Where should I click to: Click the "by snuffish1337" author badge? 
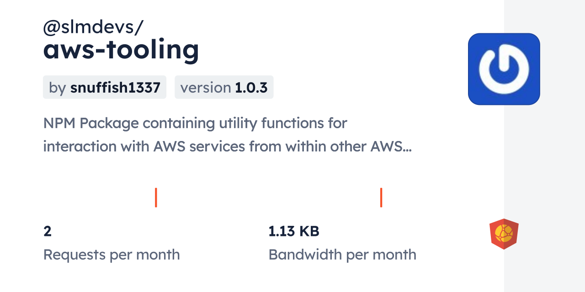click(104, 88)
